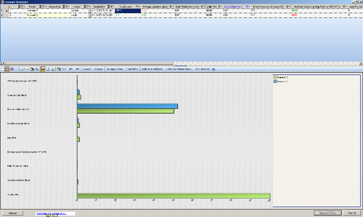Click the yellow highlight icon beside the magnifier
Screen dimensions: 363x217
click(x=27, y=69)
